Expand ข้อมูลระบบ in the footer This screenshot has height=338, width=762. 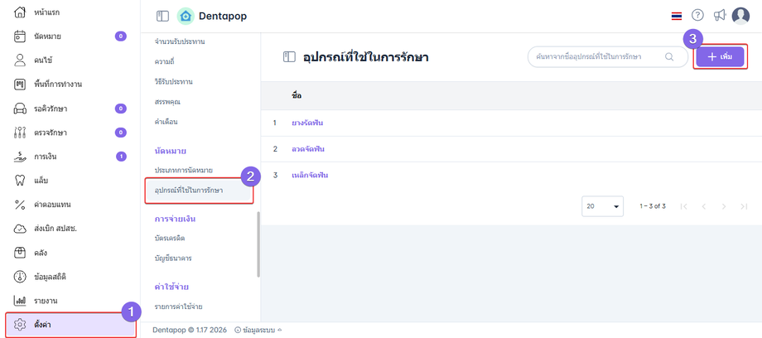pyautogui.click(x=258, y=330)
